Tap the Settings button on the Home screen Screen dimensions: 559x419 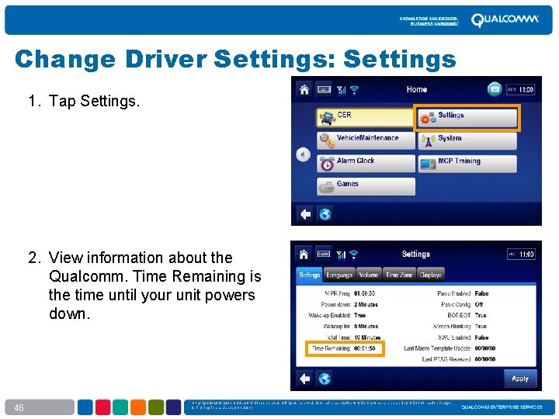(467, 118)
